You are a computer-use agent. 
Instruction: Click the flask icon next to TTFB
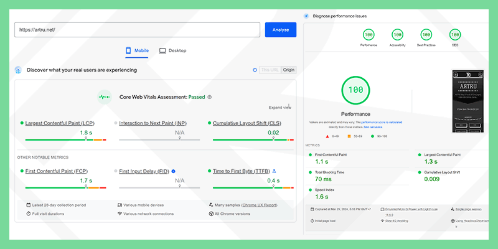pos(275,171)
